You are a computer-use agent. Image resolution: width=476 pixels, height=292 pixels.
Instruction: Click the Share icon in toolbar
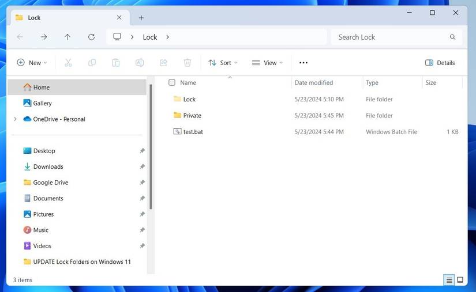point(163,63)
